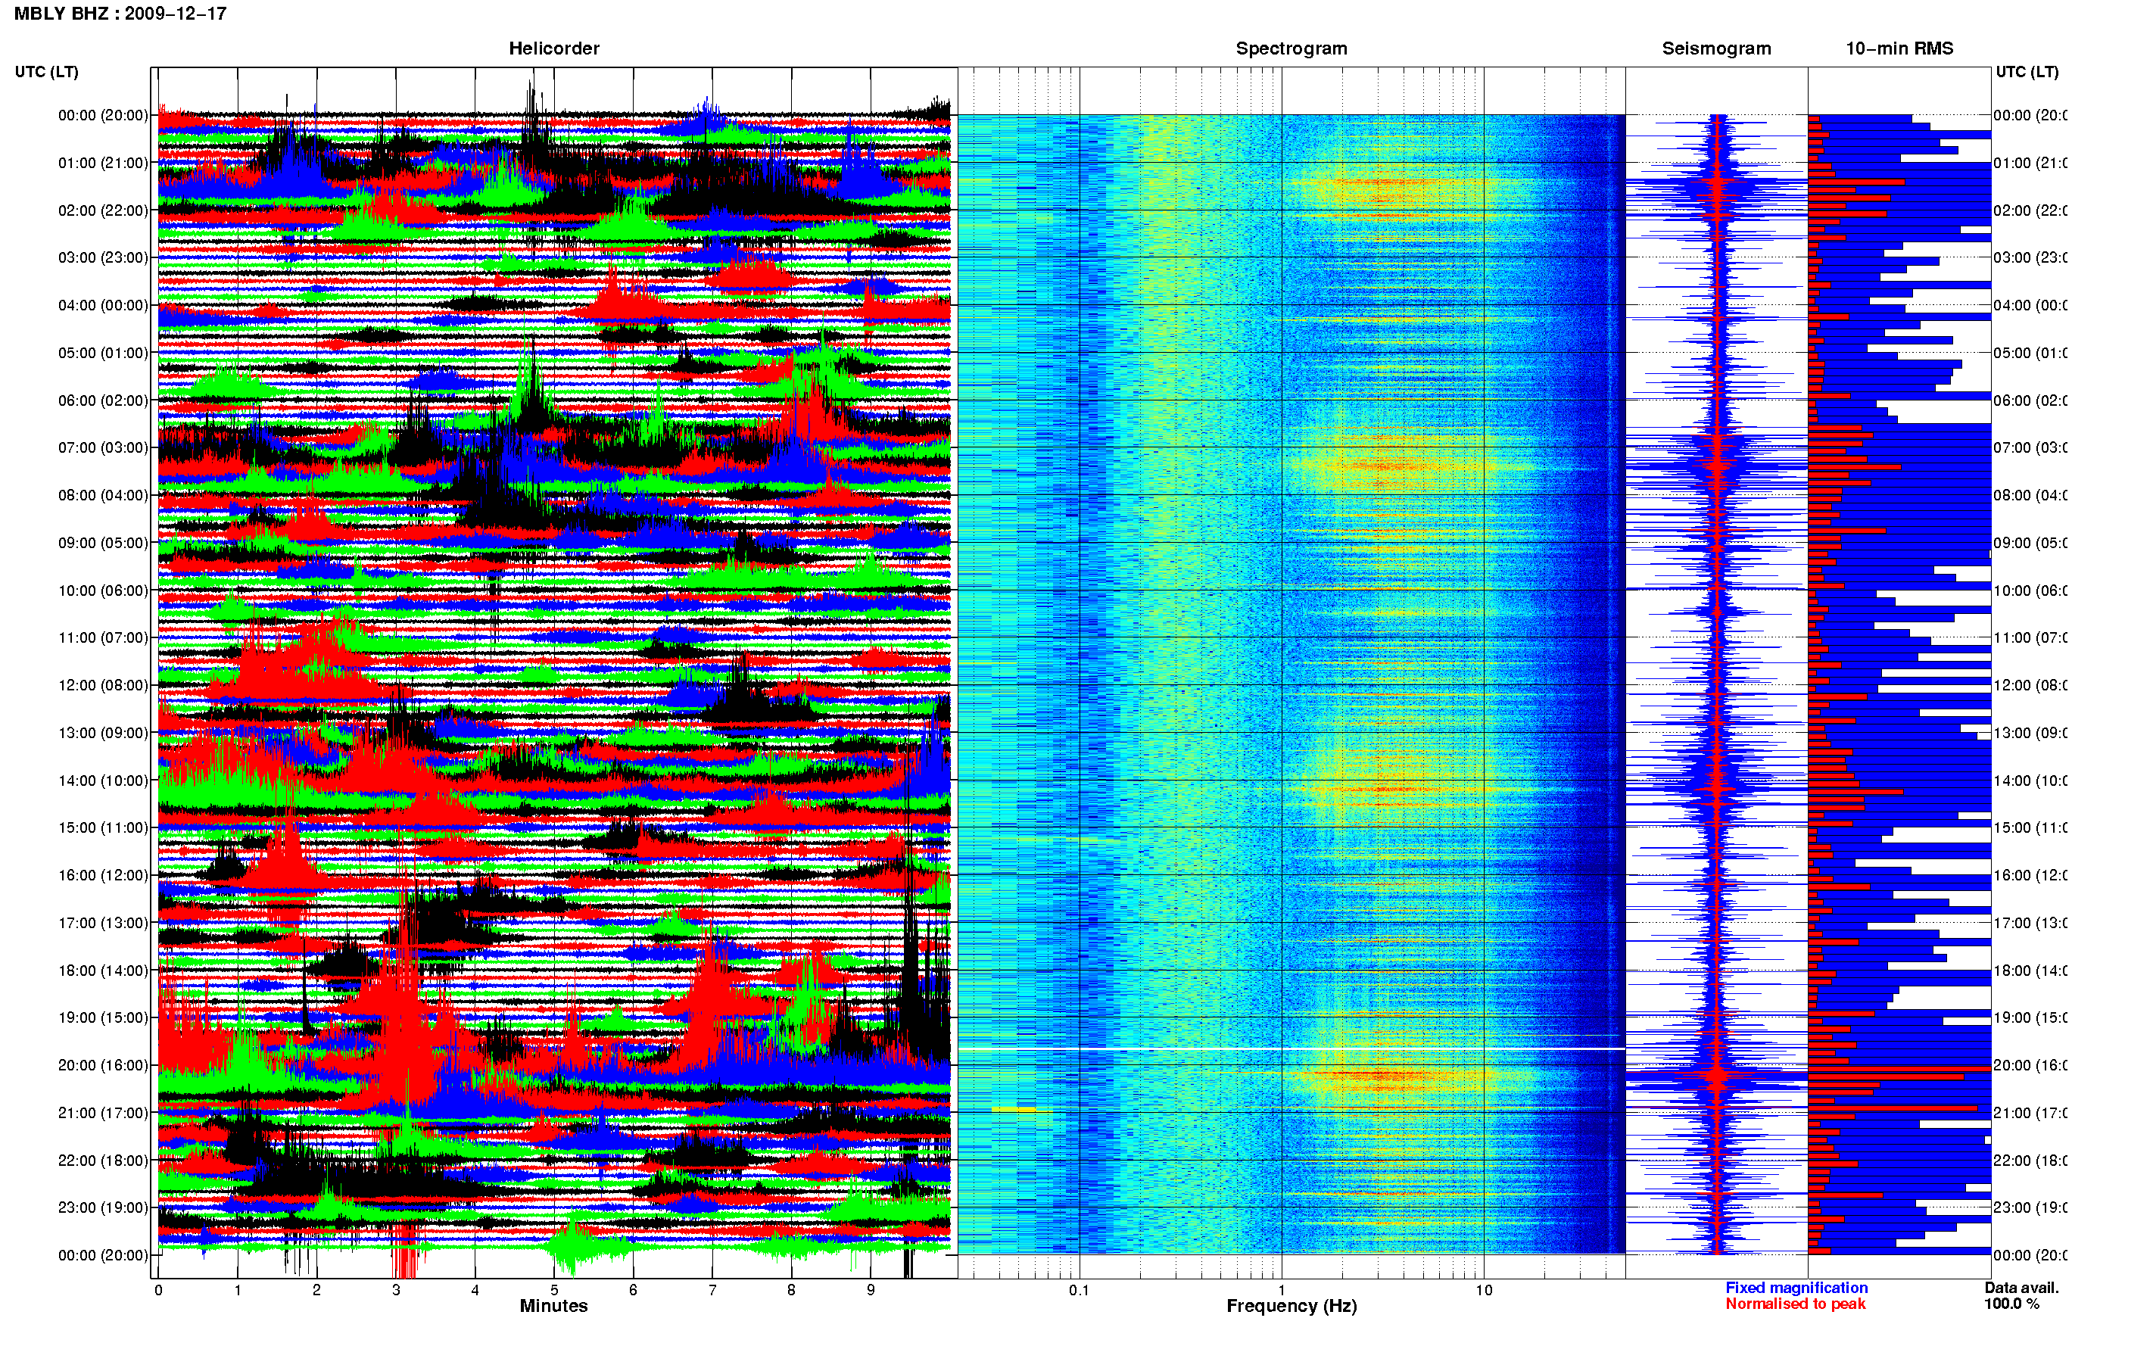Click the left '09:00 (05:00)' time label

[103, 542]
